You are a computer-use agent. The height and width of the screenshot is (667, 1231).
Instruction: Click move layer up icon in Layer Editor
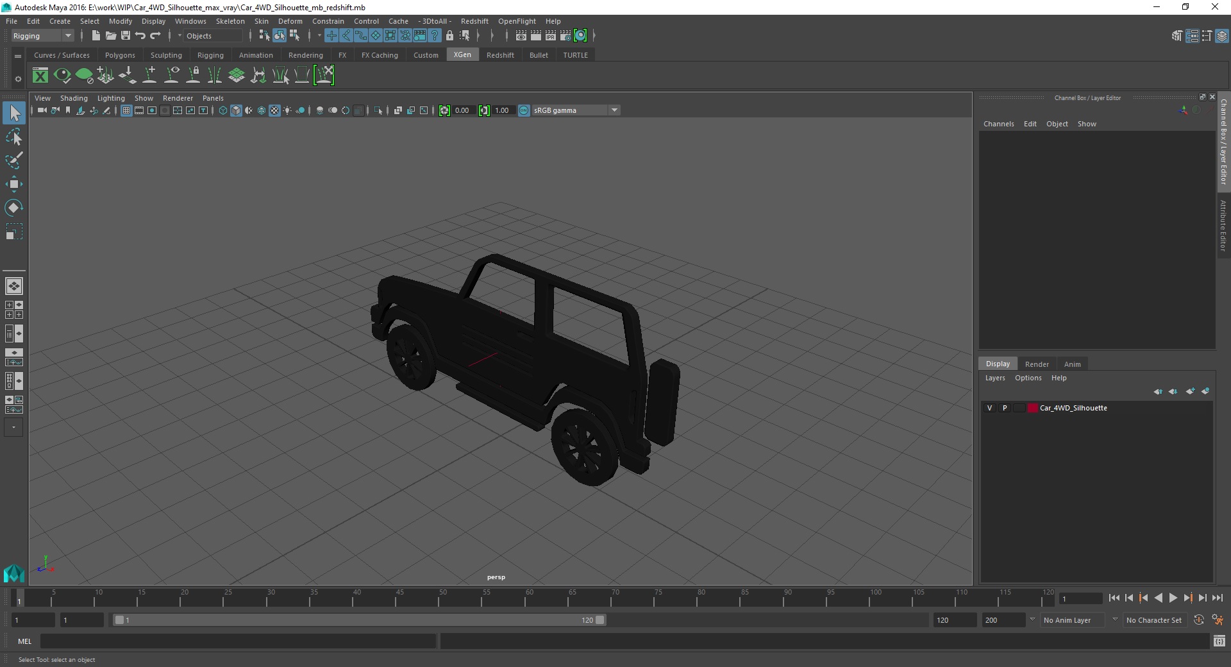point(1158,391)
